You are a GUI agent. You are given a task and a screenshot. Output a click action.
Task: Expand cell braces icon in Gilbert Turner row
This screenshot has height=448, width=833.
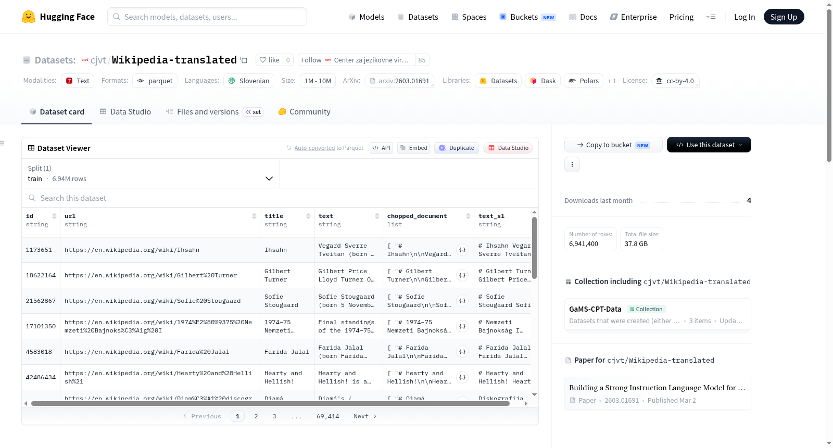pyautogui.click(x=462, y=275)
